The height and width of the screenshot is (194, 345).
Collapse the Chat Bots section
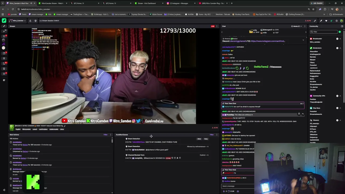pyautogui.click(x=340, y=108)
